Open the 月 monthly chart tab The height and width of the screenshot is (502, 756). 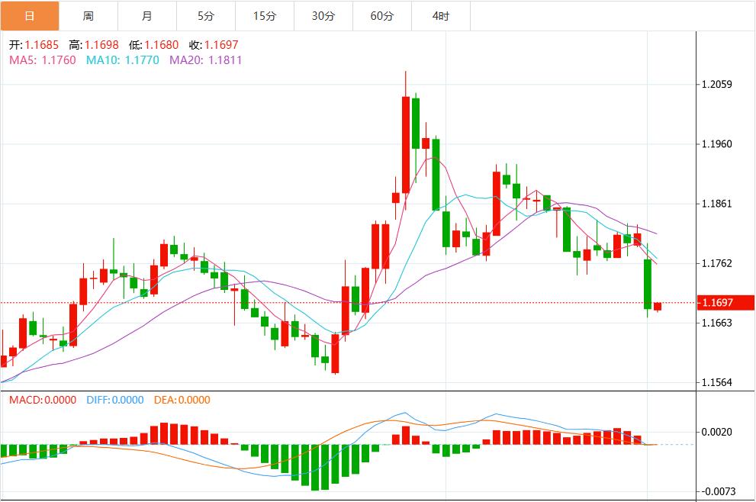tap(147, 16)
